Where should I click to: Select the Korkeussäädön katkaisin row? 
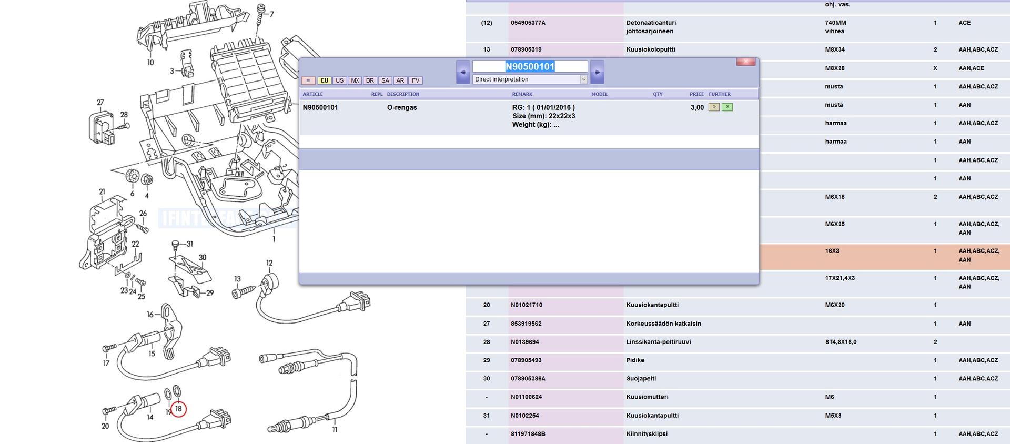(x=663, y=324)
